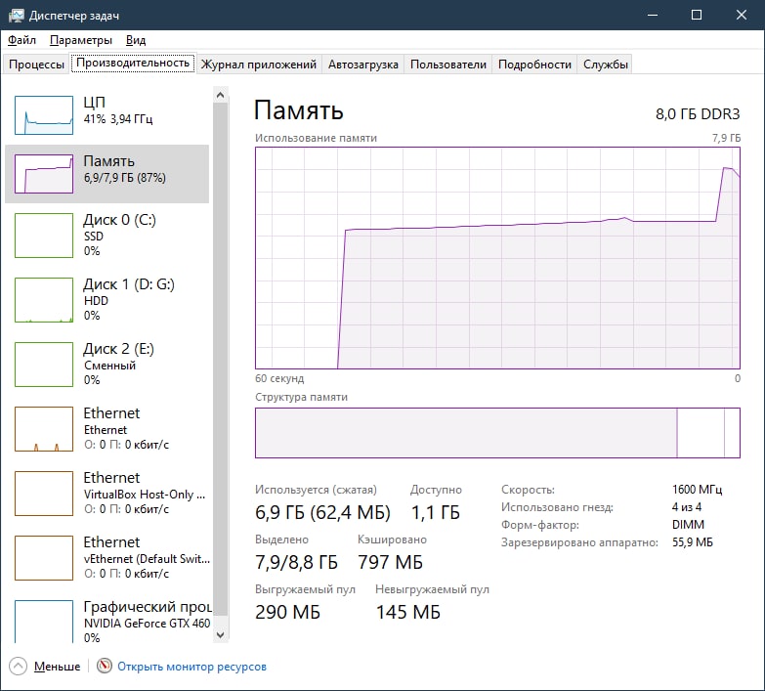
Task: Select the Память mini graph thumbnail
Action: coord(44,174)
